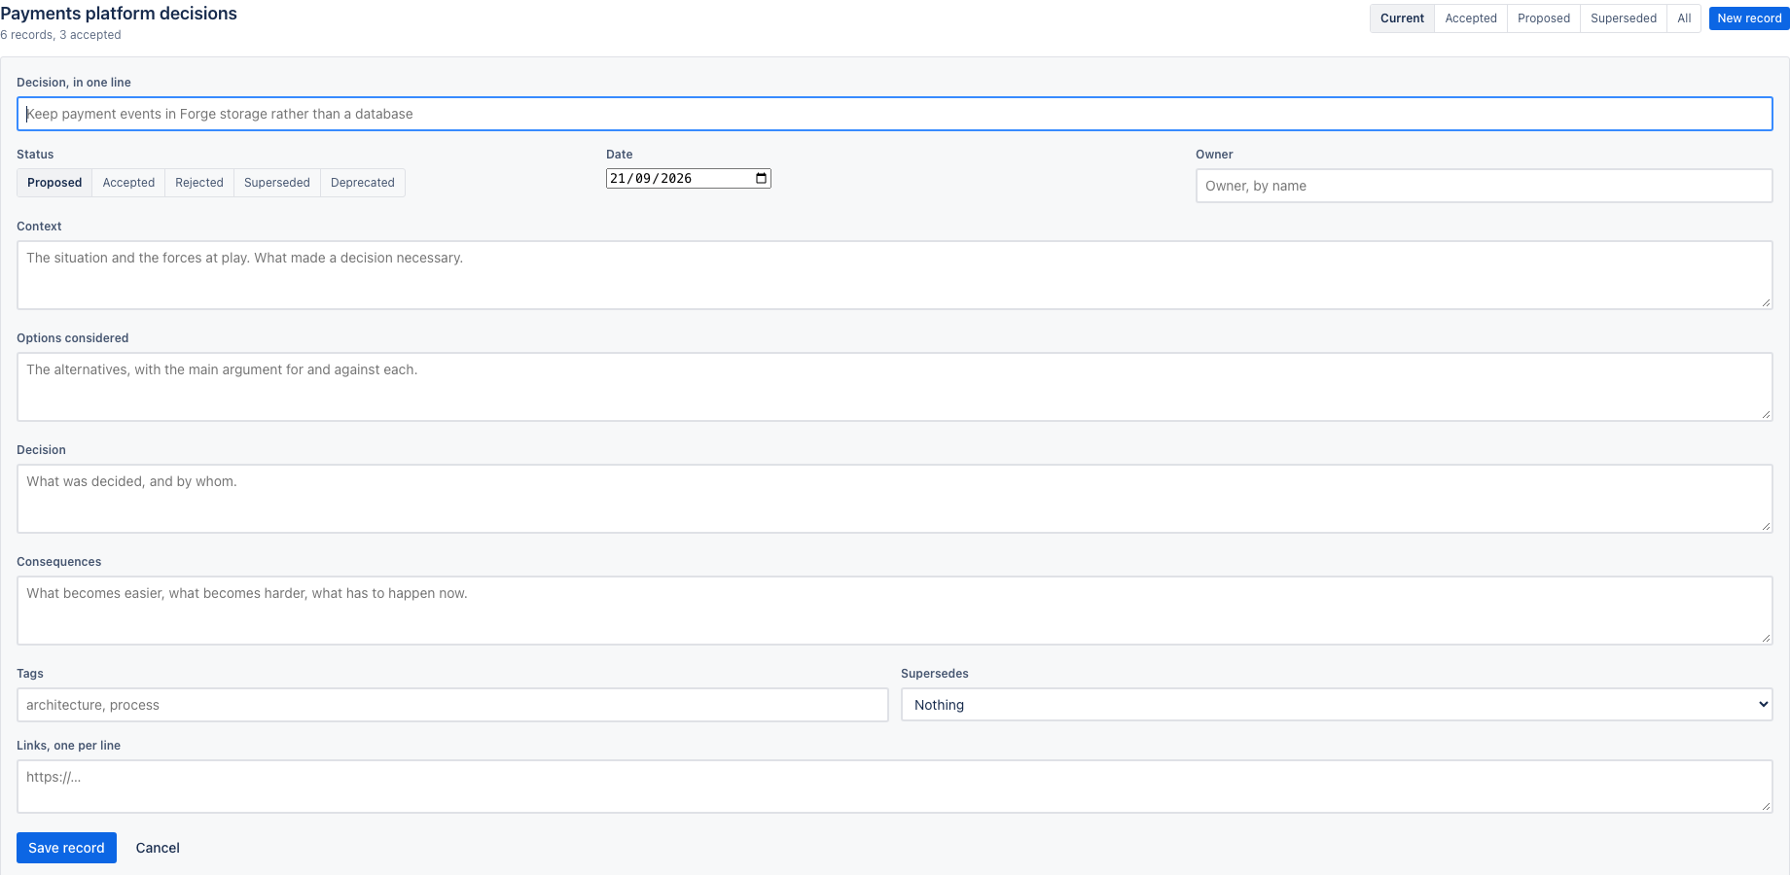Grab the Context text area resize handle
The height and width of the screenshot is (875, 1790).
[1765, 302]
